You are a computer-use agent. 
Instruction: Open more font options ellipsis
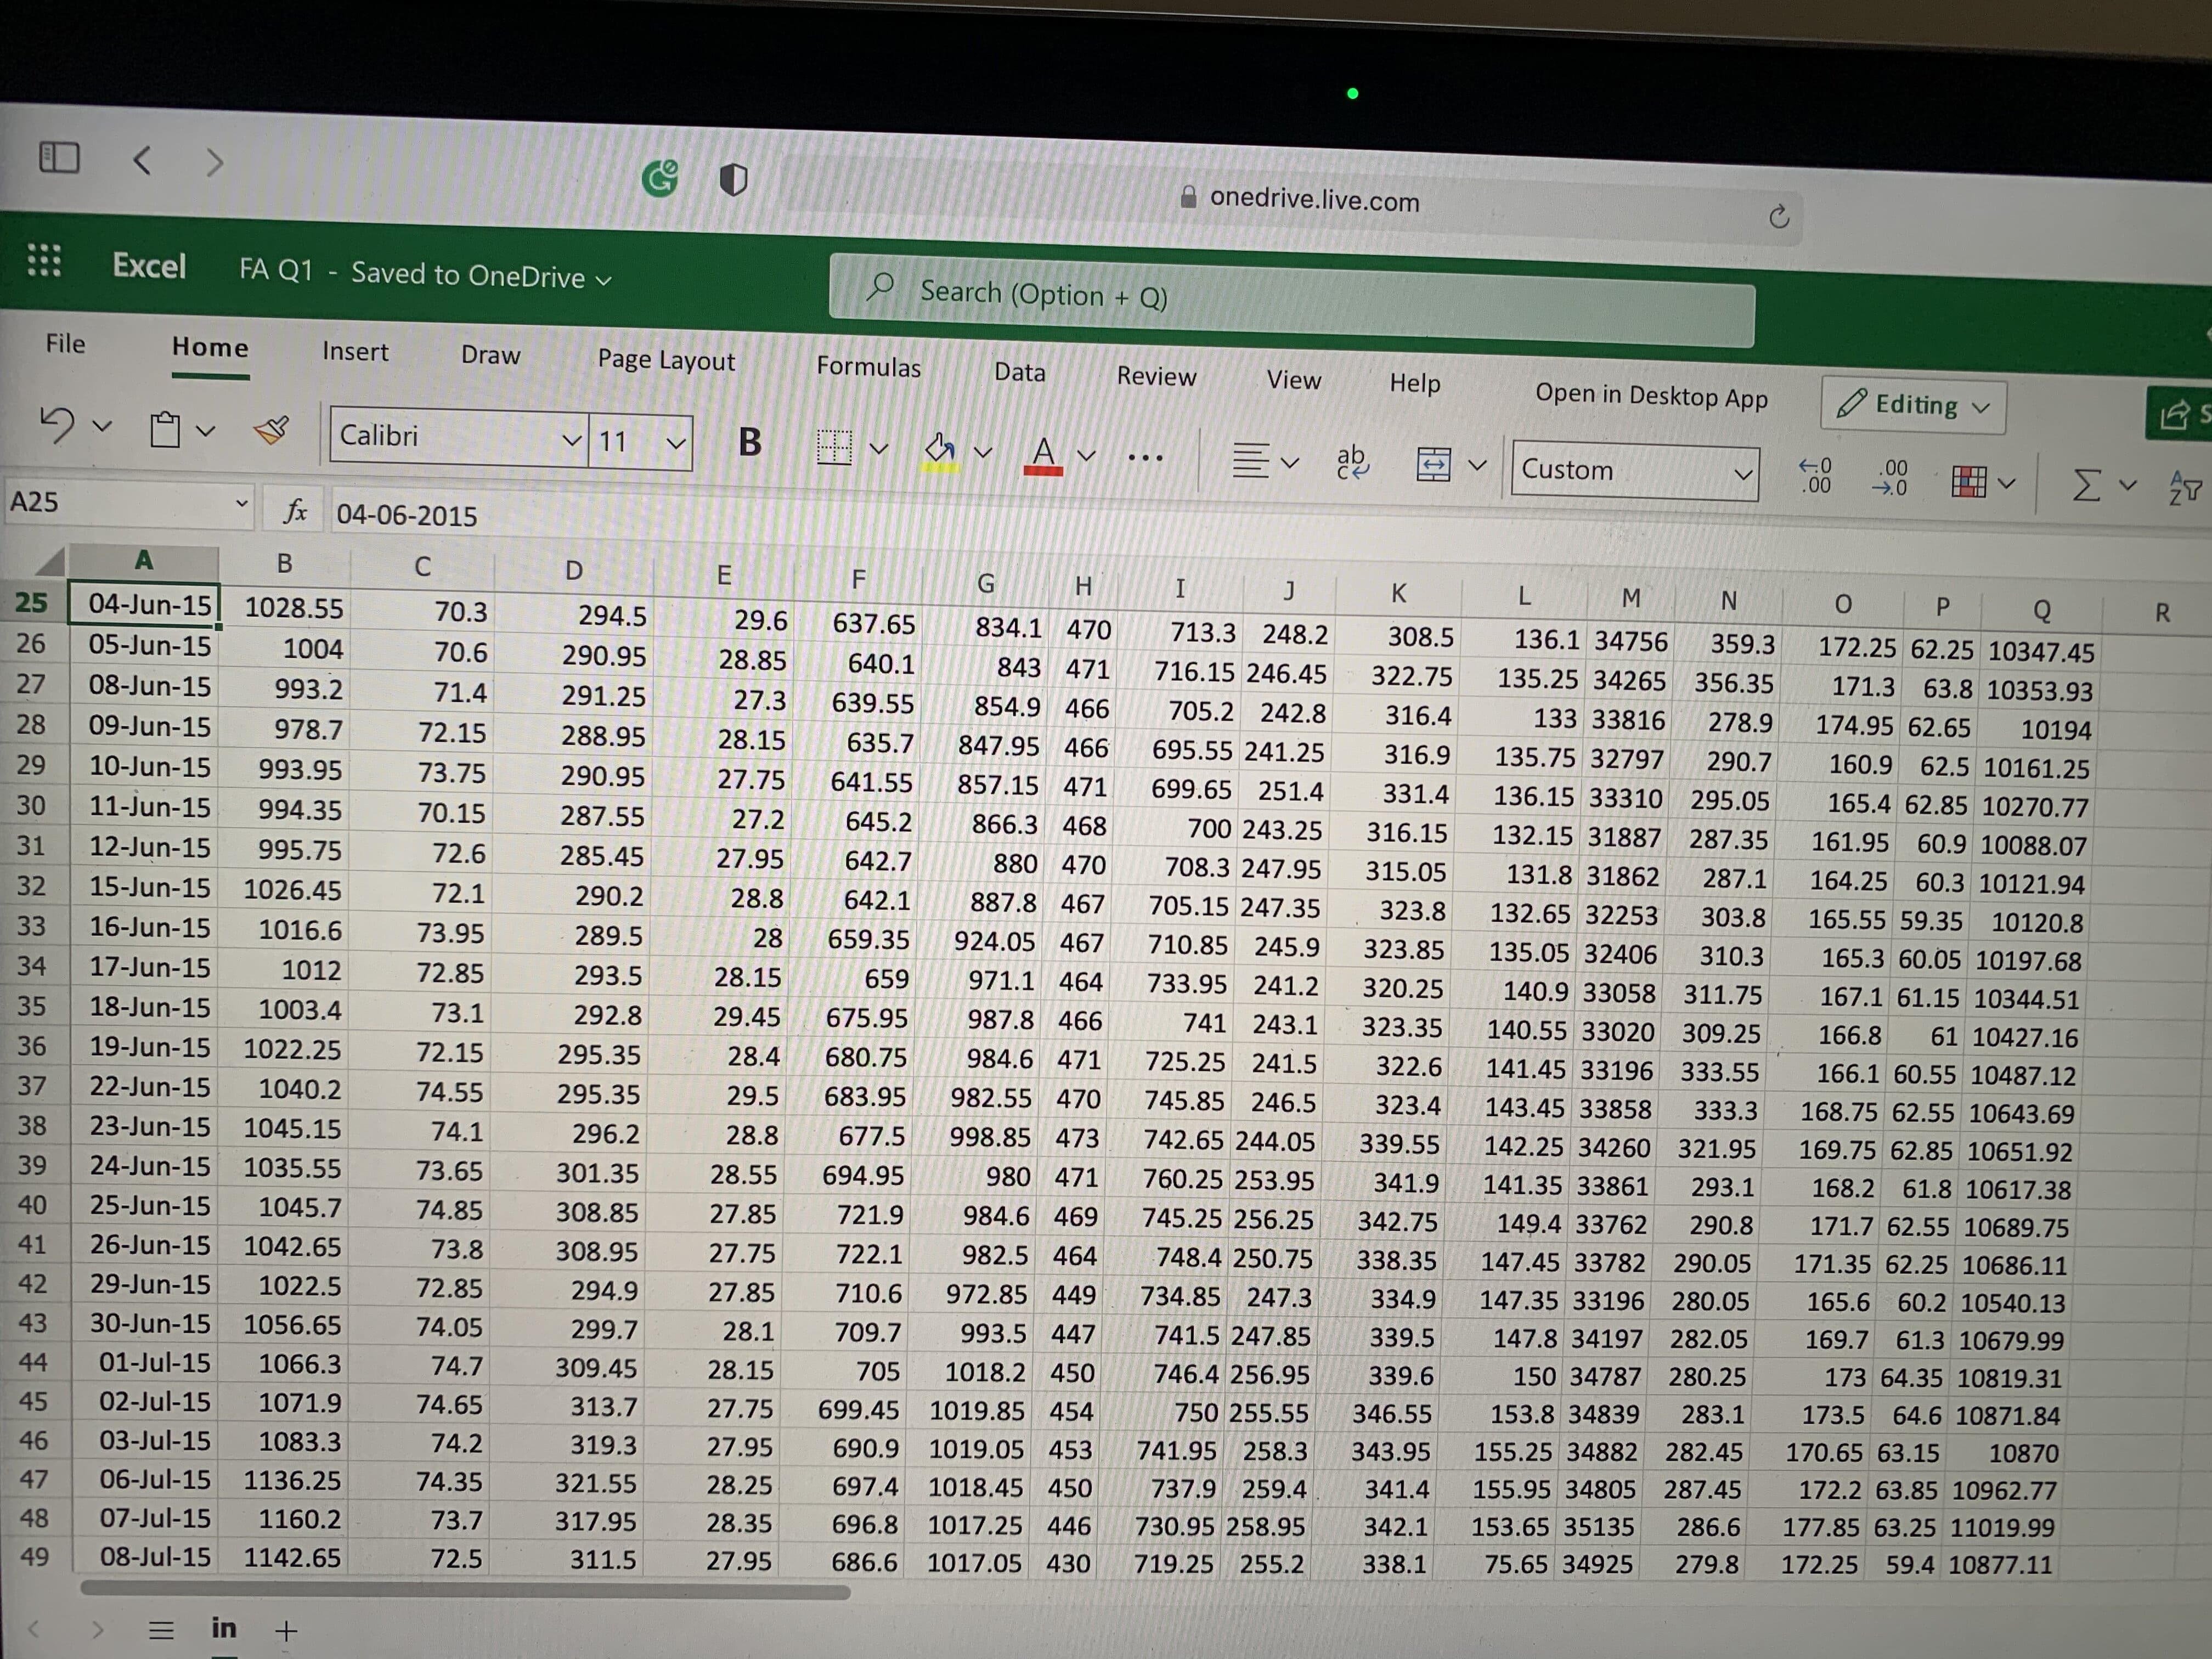[1145, 458]
